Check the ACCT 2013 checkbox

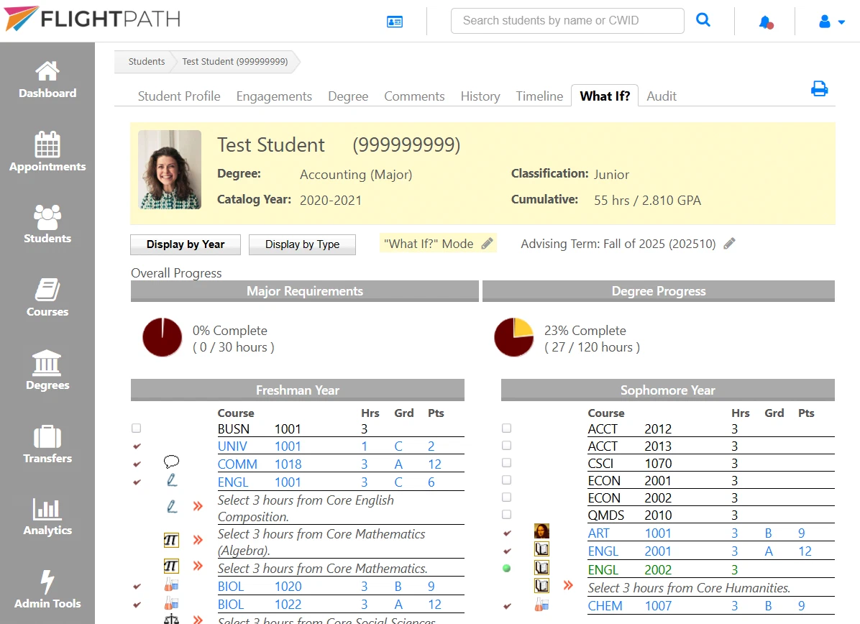pyautogui.click(x=507, y=445)
